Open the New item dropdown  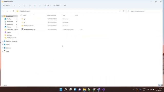6,6
